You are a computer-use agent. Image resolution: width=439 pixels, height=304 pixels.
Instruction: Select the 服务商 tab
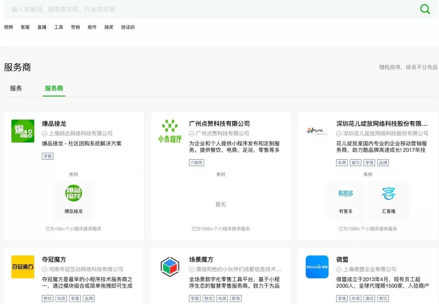tap(54, 88)
